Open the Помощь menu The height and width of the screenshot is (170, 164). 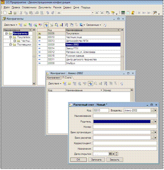coord(86,8)
